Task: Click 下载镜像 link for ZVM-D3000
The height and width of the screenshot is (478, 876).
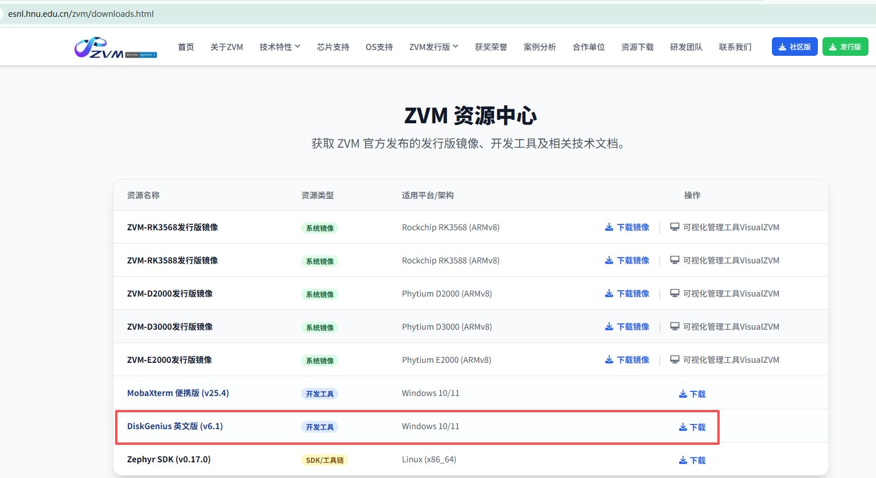Action: point(632,327)
